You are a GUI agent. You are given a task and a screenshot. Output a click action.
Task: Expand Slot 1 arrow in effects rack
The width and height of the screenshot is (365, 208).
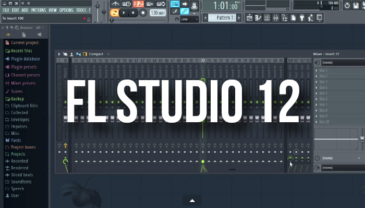point(317,70)
